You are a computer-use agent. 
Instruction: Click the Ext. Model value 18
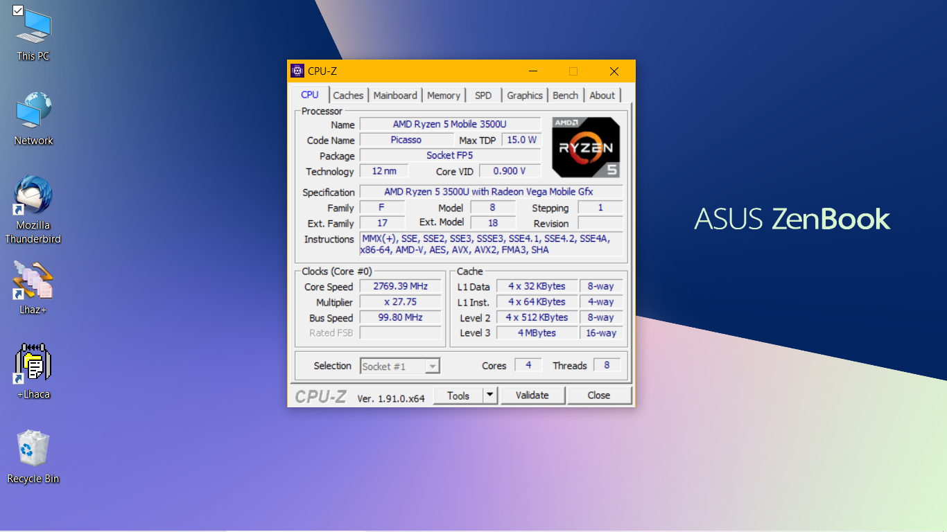pyautogui.click(x=493, y=223)
